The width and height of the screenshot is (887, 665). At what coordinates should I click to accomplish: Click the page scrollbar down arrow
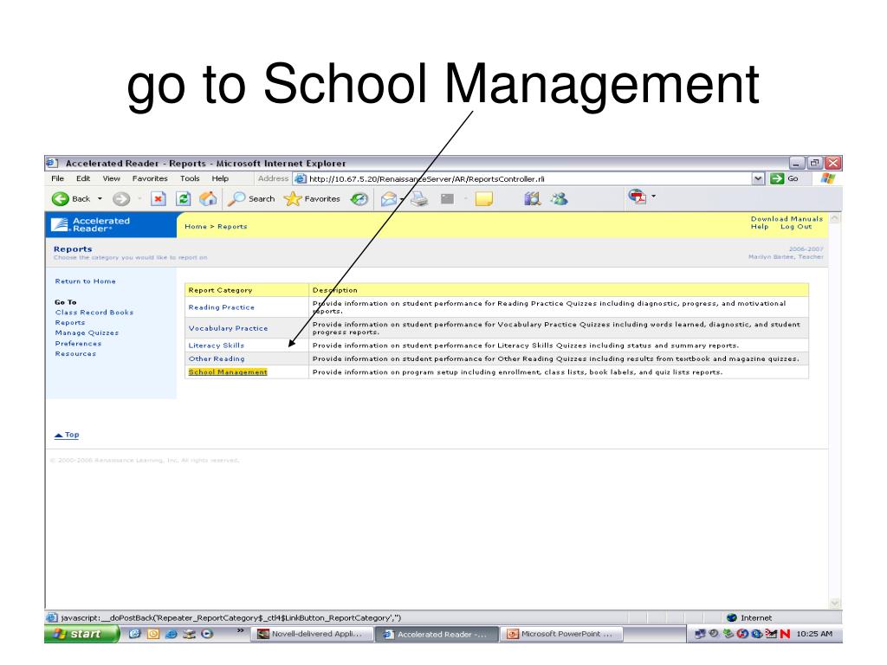[x=835, y=604]
